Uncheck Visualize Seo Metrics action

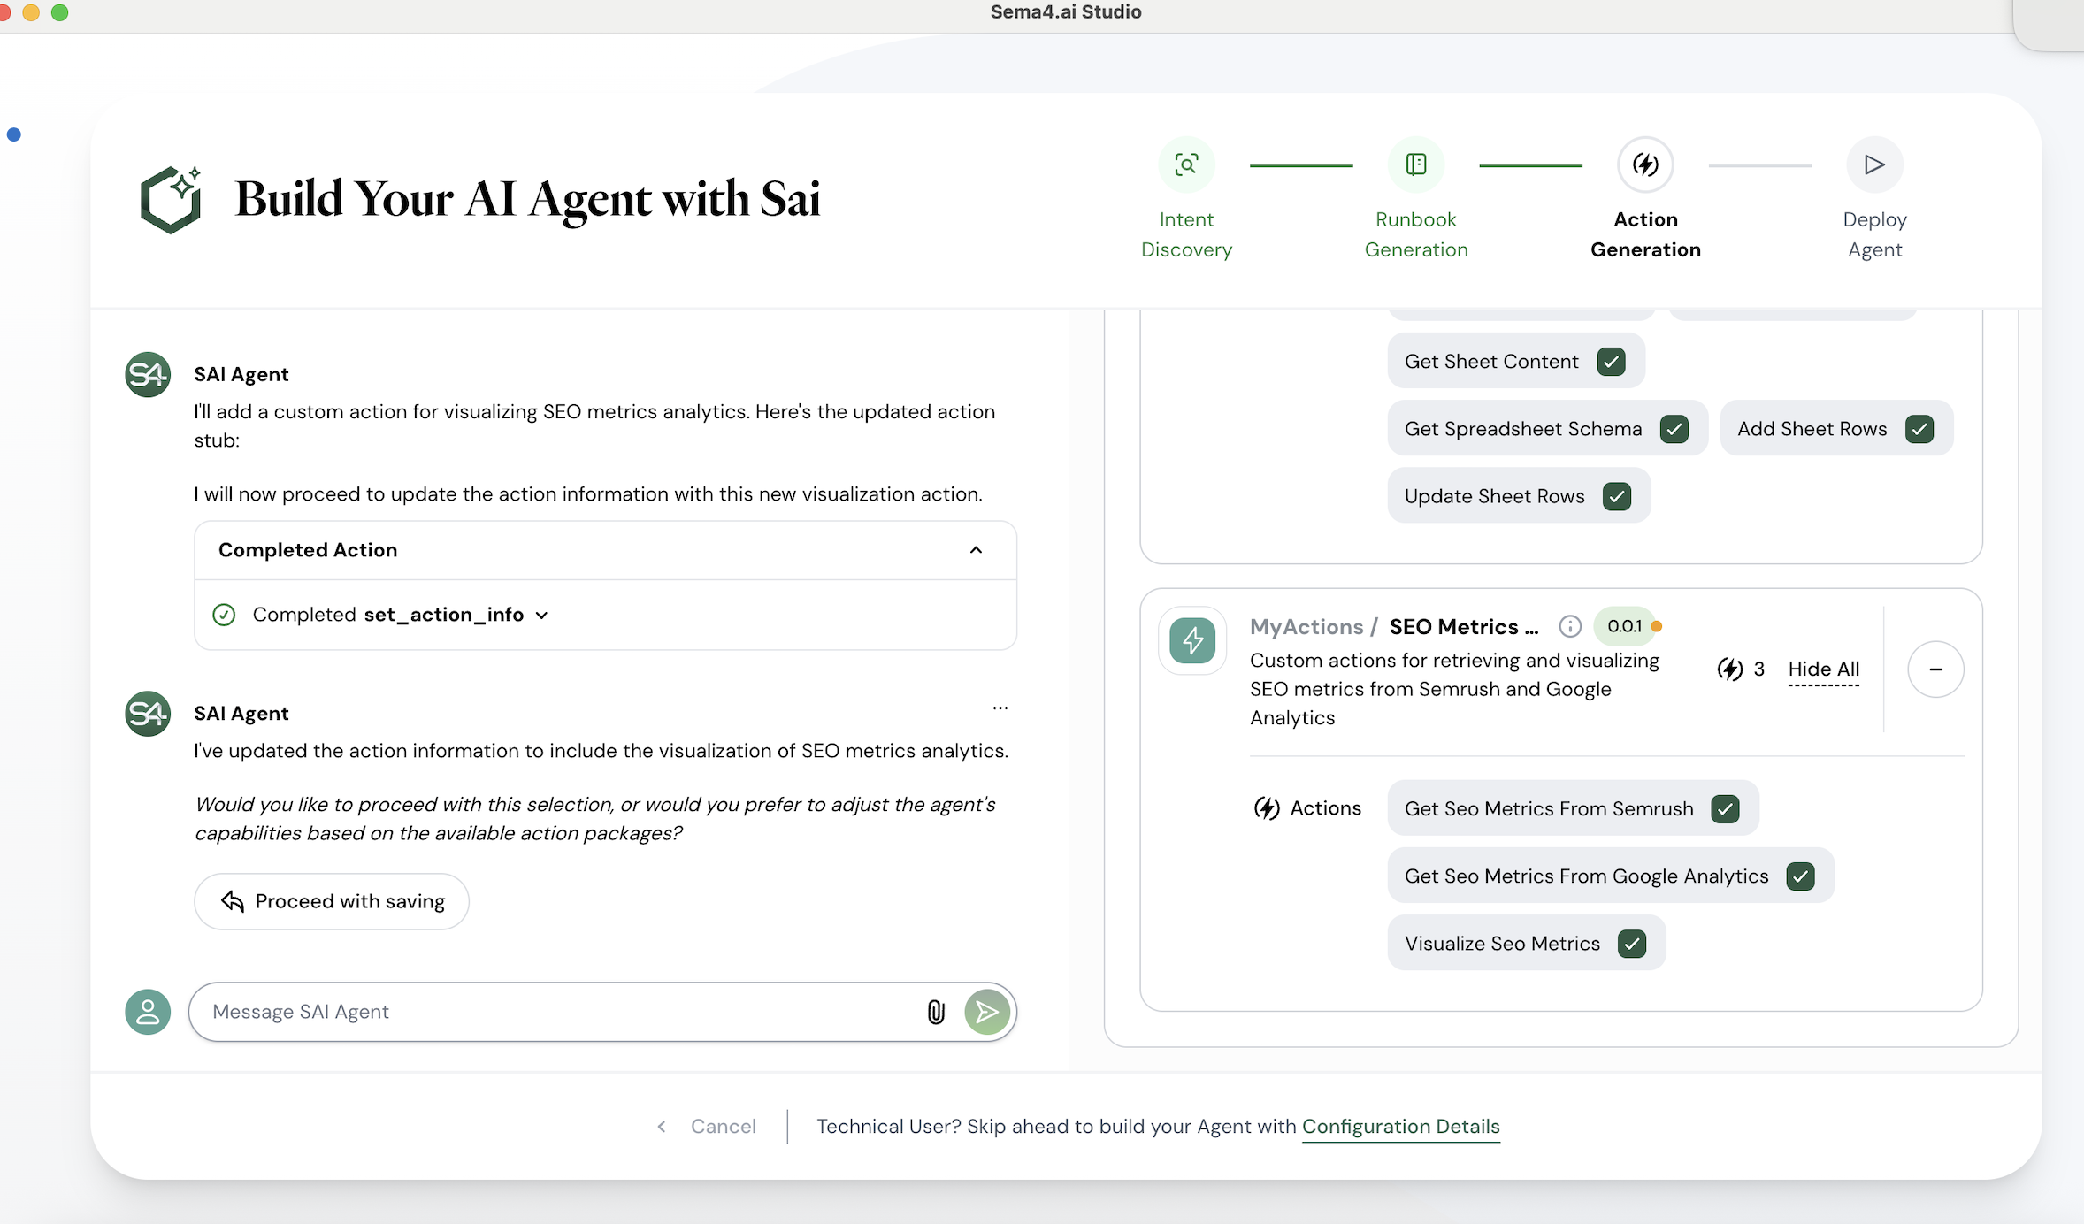pos(1632,944)
